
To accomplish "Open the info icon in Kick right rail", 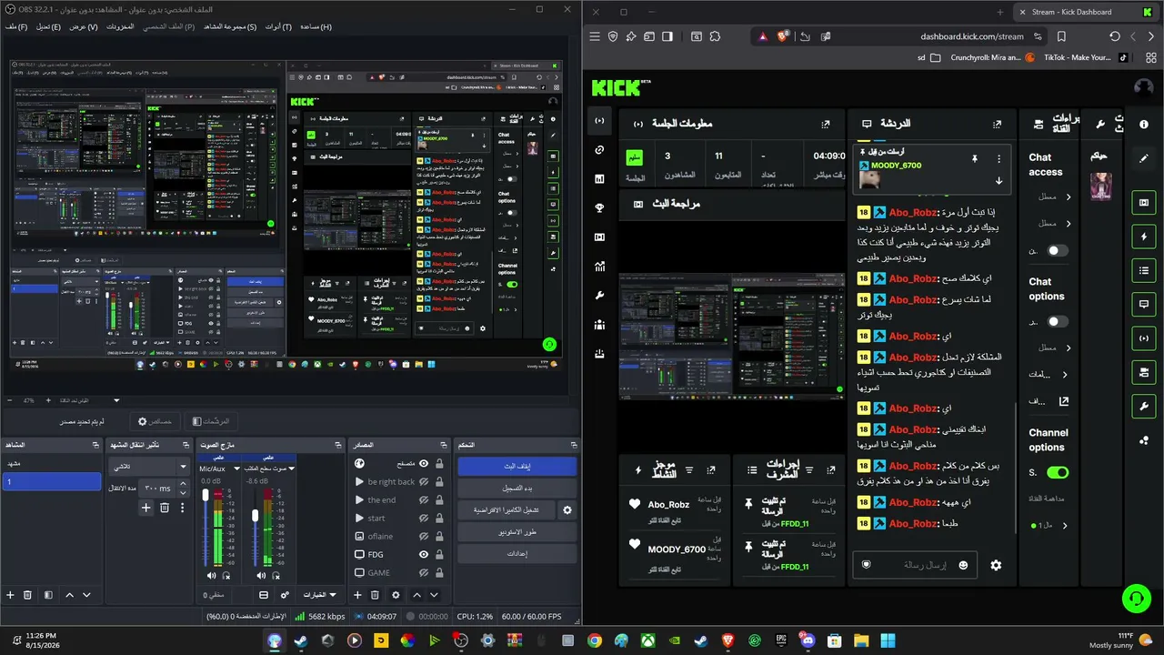I will click(1144, 124).
